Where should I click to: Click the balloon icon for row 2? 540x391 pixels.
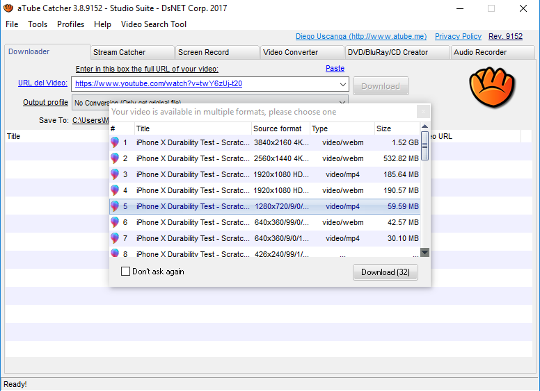(x=115, y=158)
